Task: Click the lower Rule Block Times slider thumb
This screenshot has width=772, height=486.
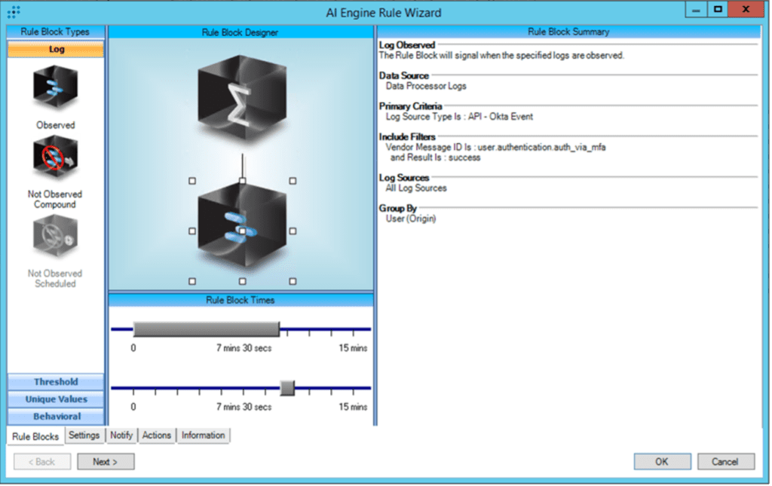Action: point(286,388)
